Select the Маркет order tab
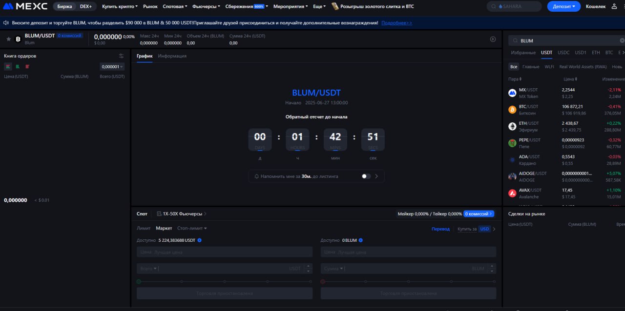This screenshot has height=311, width=625. pos(164,228)
